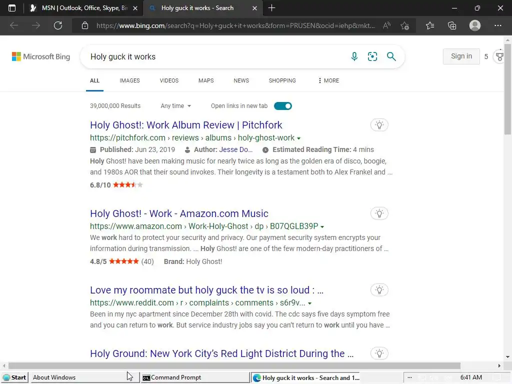The height and width of the screenshot is (384, 512).
Task: Go back with browser Back arrow
Action: pos(13,25)
